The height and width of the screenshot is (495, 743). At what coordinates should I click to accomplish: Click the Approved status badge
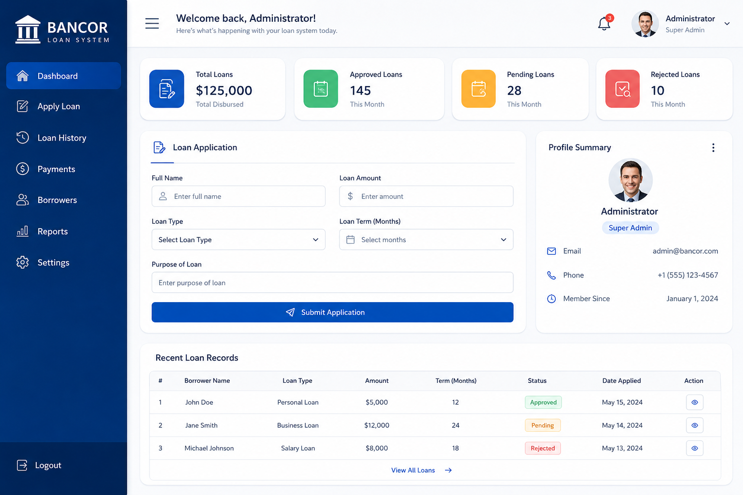click(x=543, y=402)
